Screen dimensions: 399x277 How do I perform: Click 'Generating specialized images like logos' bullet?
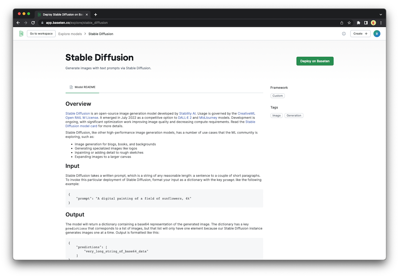106,148
